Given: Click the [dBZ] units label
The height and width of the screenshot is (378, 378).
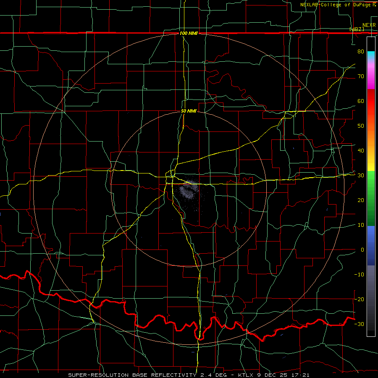Looking at the screenshot, I should pos(357,29).
